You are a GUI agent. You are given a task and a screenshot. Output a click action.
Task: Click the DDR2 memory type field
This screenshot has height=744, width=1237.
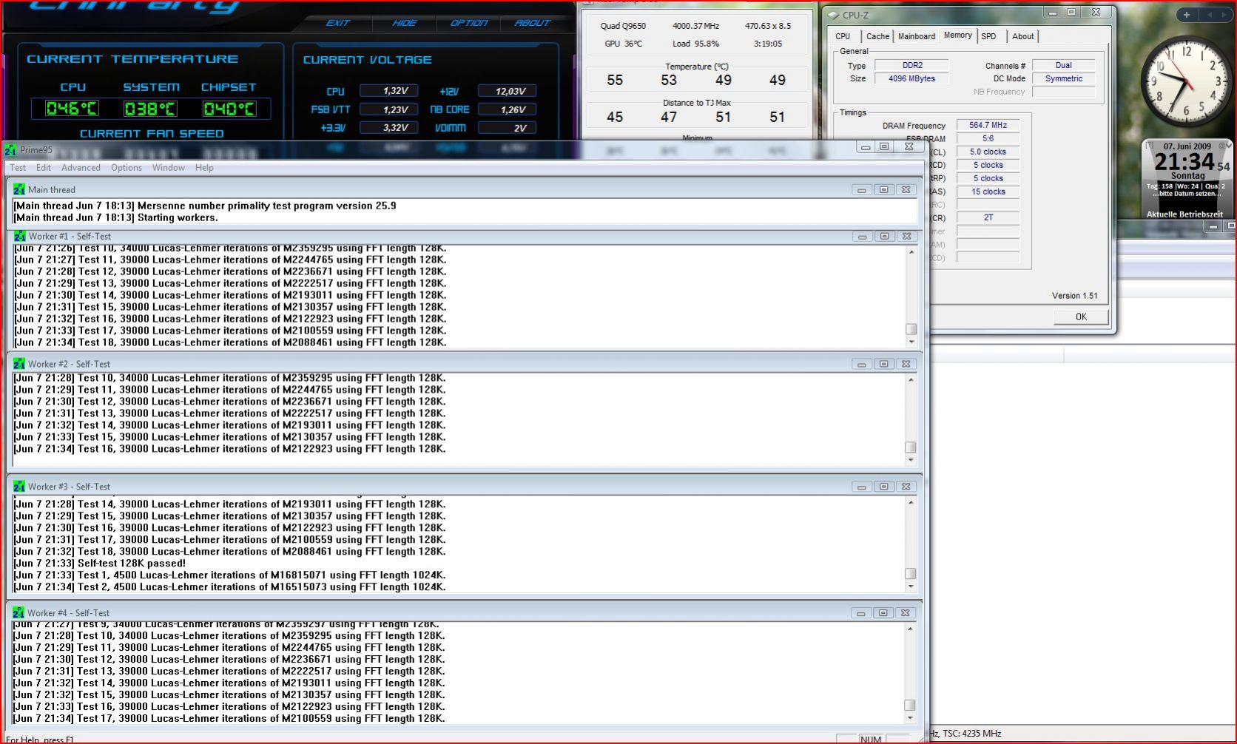point(911,65)
